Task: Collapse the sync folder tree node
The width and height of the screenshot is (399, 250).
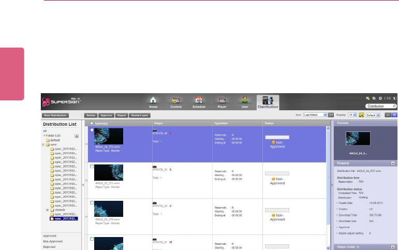Action: tap(43, 144)
